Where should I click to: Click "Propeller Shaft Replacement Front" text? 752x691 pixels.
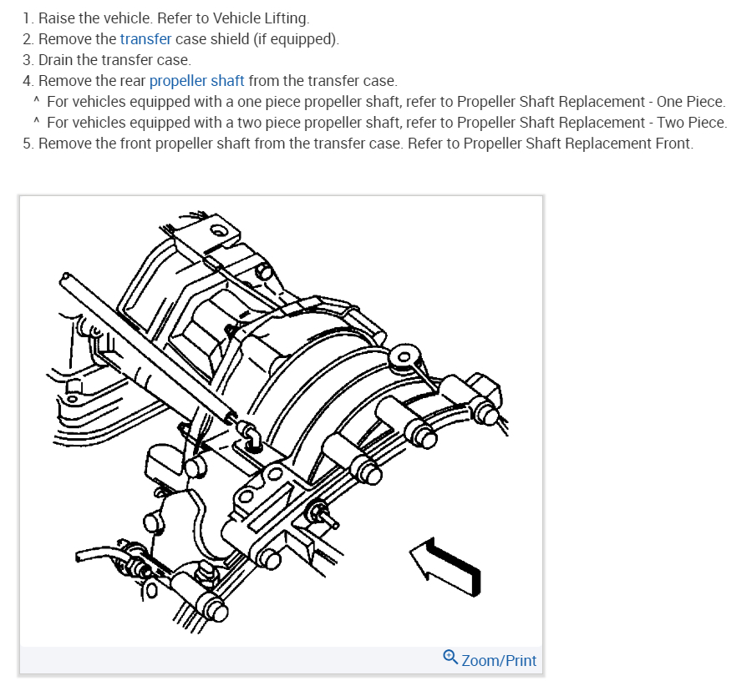tap(578, 144)
